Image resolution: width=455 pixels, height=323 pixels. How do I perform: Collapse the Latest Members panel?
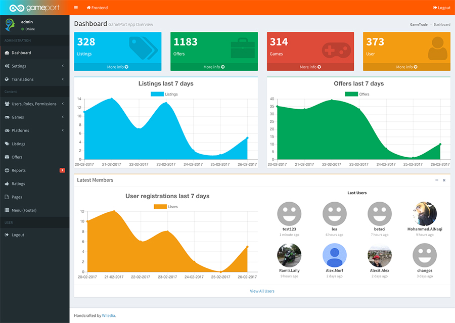(437, 180)
